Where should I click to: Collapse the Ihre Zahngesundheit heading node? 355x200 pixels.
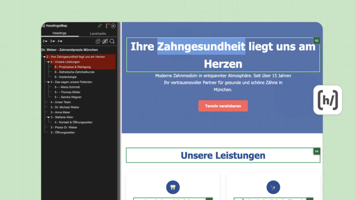tap(44, 57)
